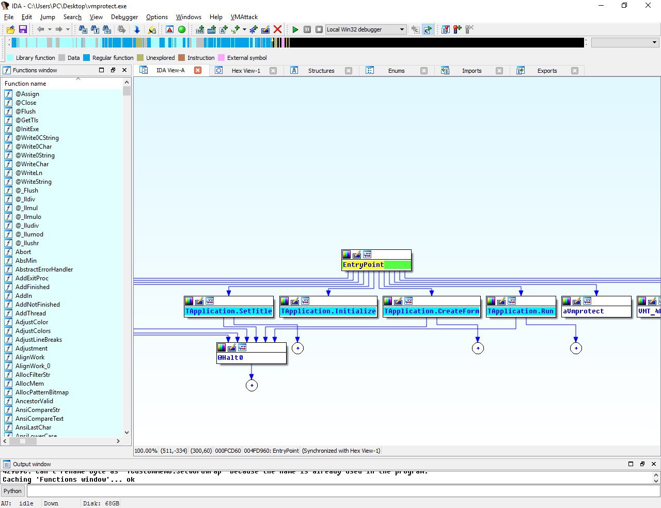
Task: Close the IDA View-A tab
Action: point(198,70)
